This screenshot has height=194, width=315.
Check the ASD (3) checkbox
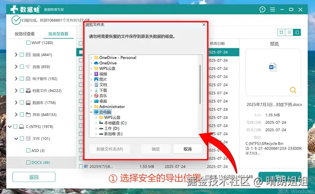tap(28, 150)
